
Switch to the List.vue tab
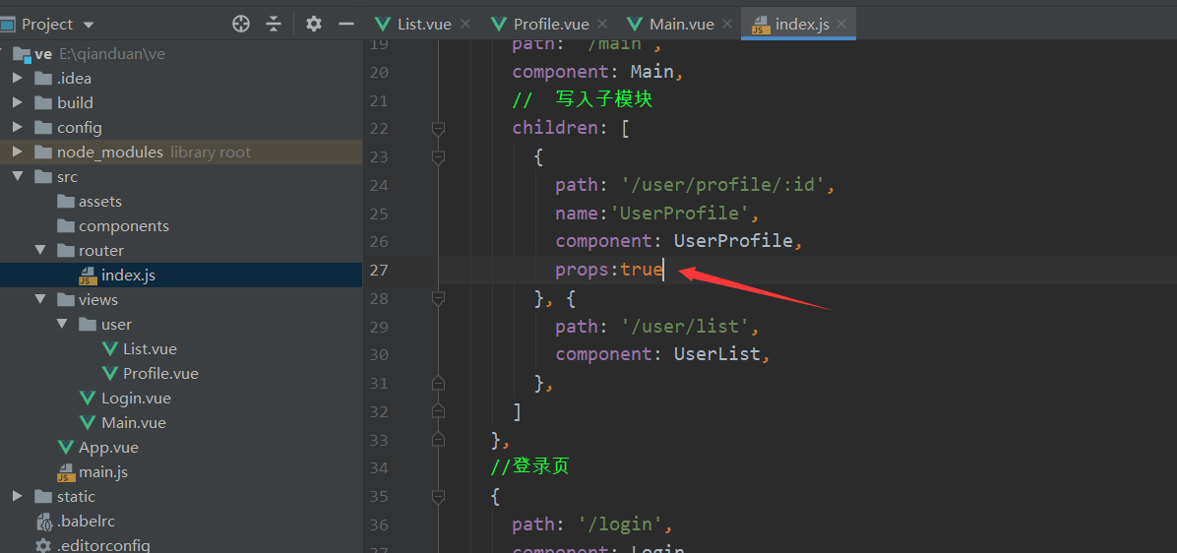click(x=415, y=24)
